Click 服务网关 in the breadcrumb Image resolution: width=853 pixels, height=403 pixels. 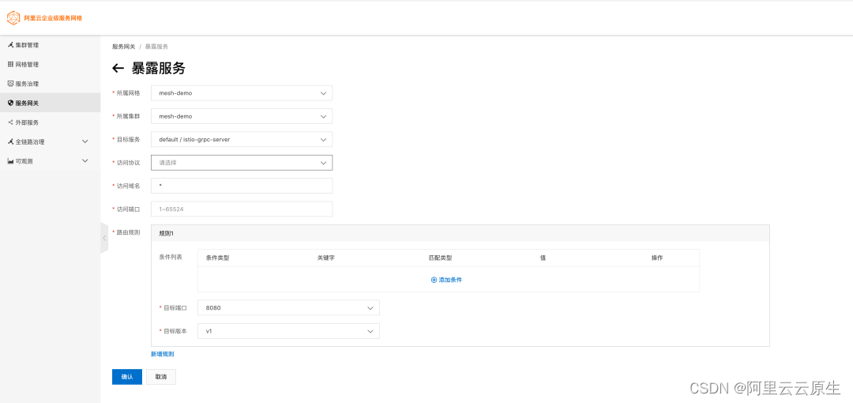tap(123, 47)
